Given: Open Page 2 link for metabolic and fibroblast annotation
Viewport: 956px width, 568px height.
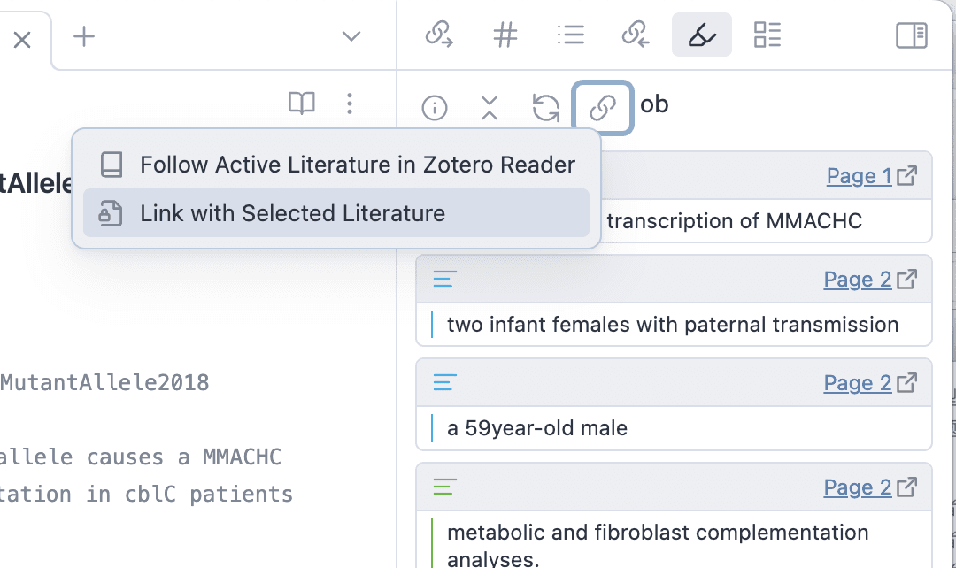Looking at the screenshot, I should point(857,487).
